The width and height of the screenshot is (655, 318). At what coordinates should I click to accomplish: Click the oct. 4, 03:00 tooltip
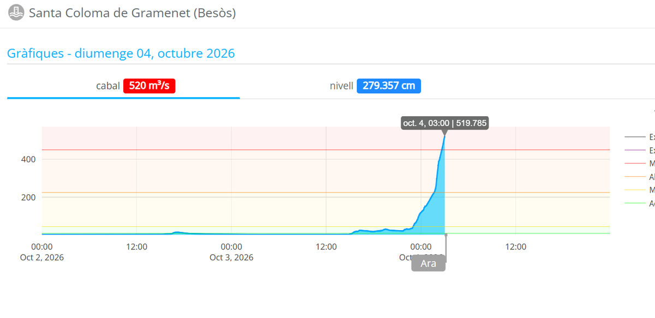(x=444, y=123)
